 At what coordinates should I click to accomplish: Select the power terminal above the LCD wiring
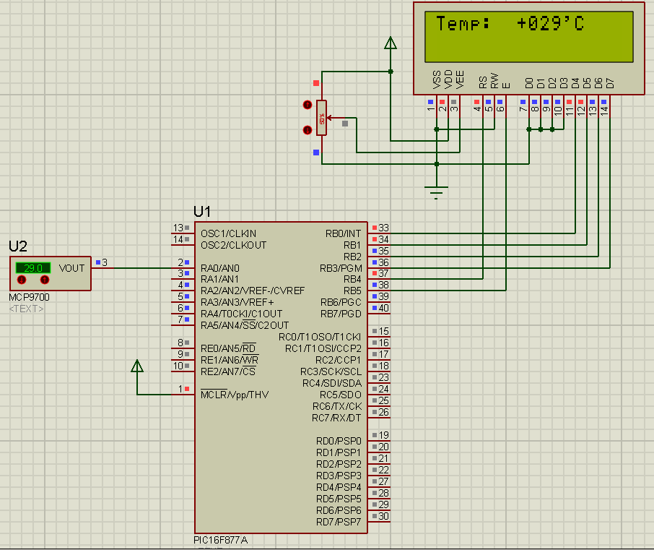coord(391,43)
